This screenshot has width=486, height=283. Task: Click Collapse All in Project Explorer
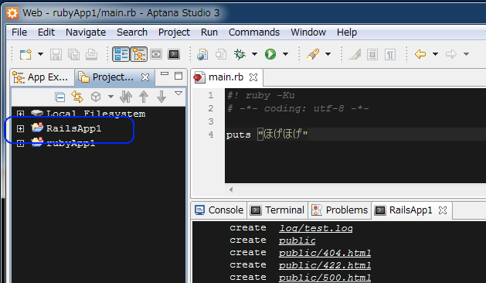point(59,97)
